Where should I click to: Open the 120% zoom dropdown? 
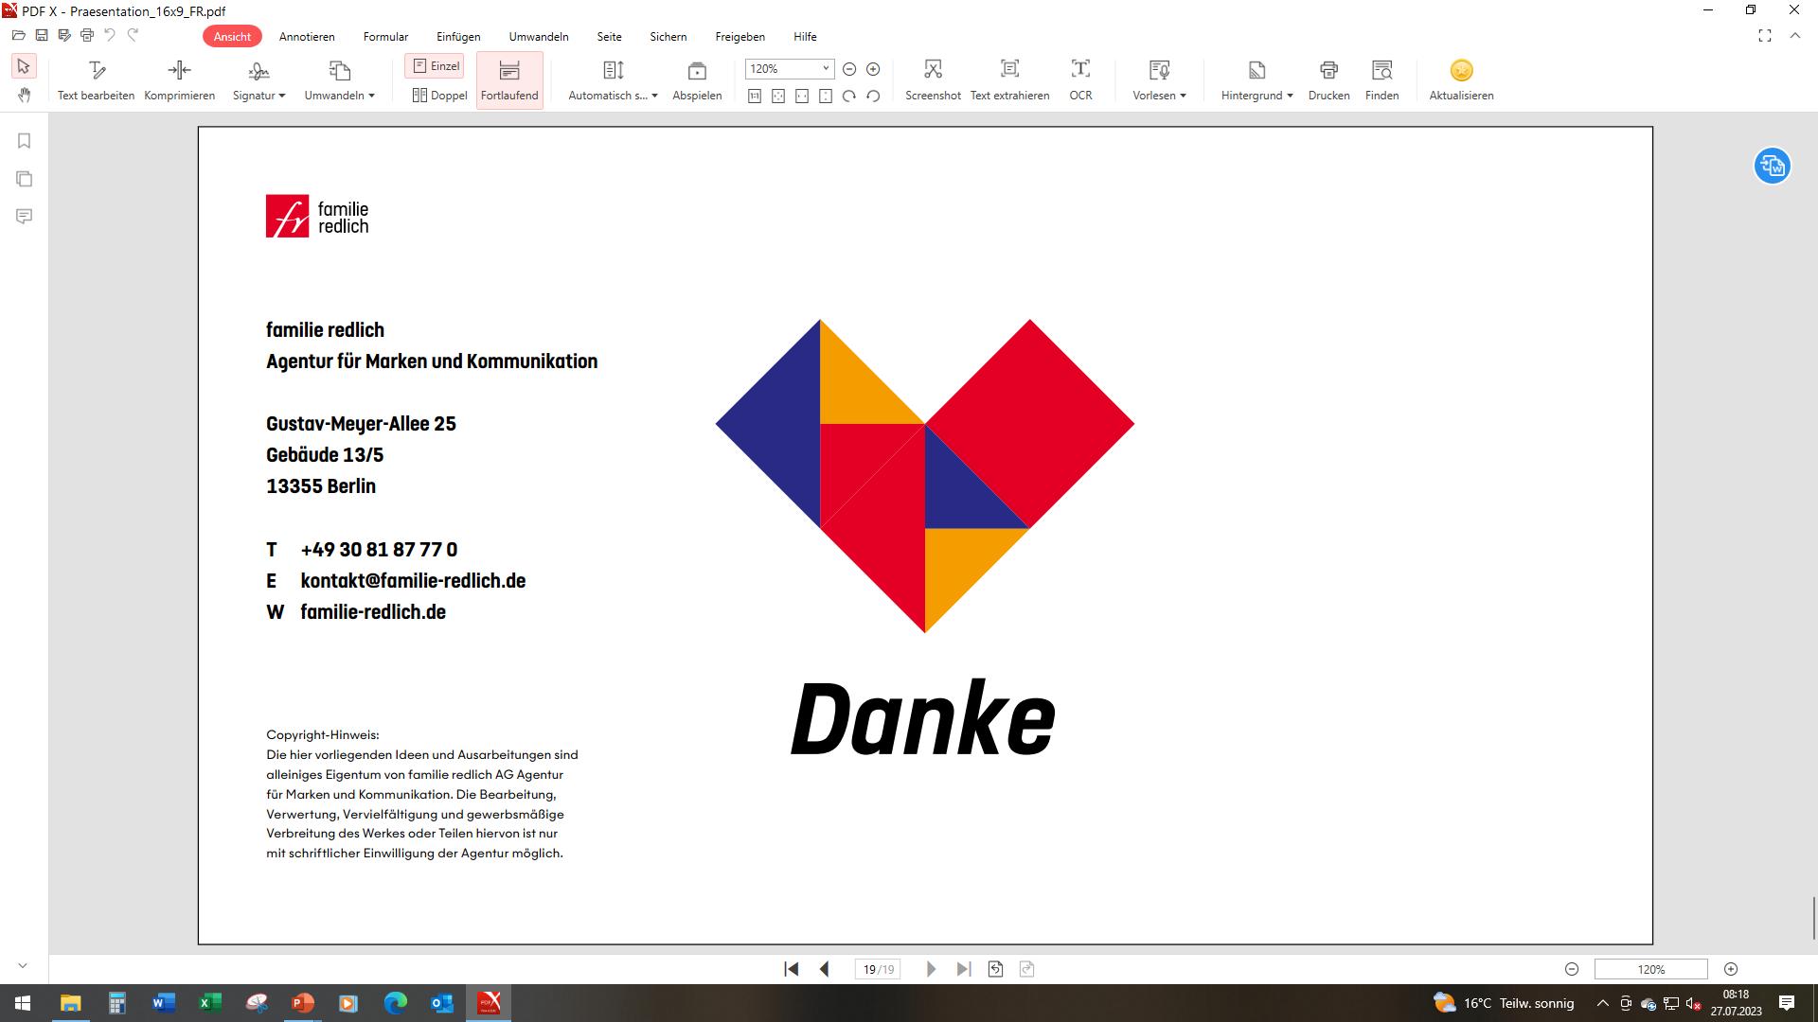click(x=825, y=68)
